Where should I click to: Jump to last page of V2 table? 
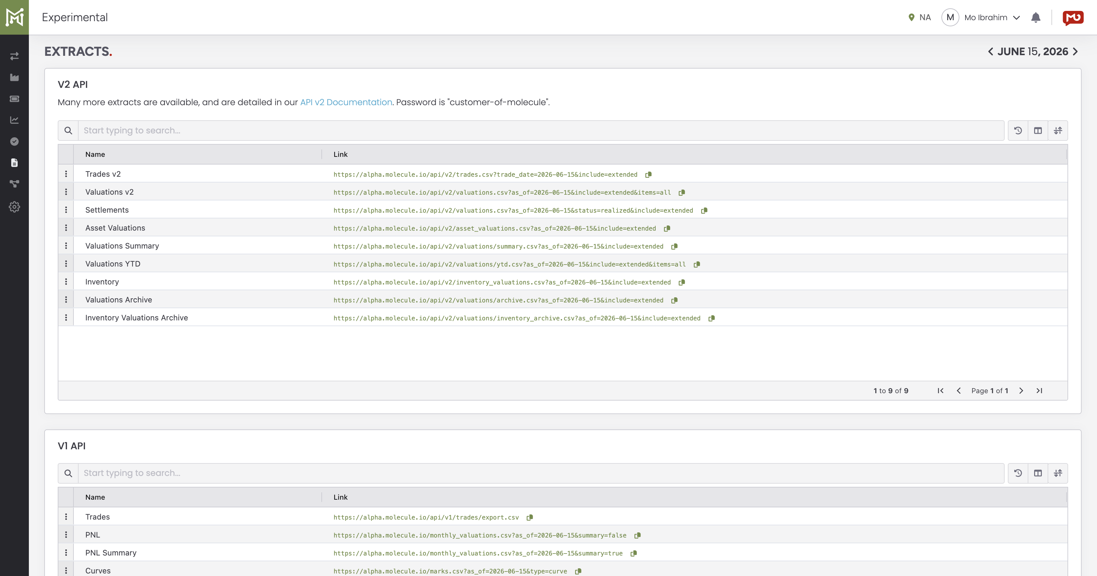coord(1039,391)
